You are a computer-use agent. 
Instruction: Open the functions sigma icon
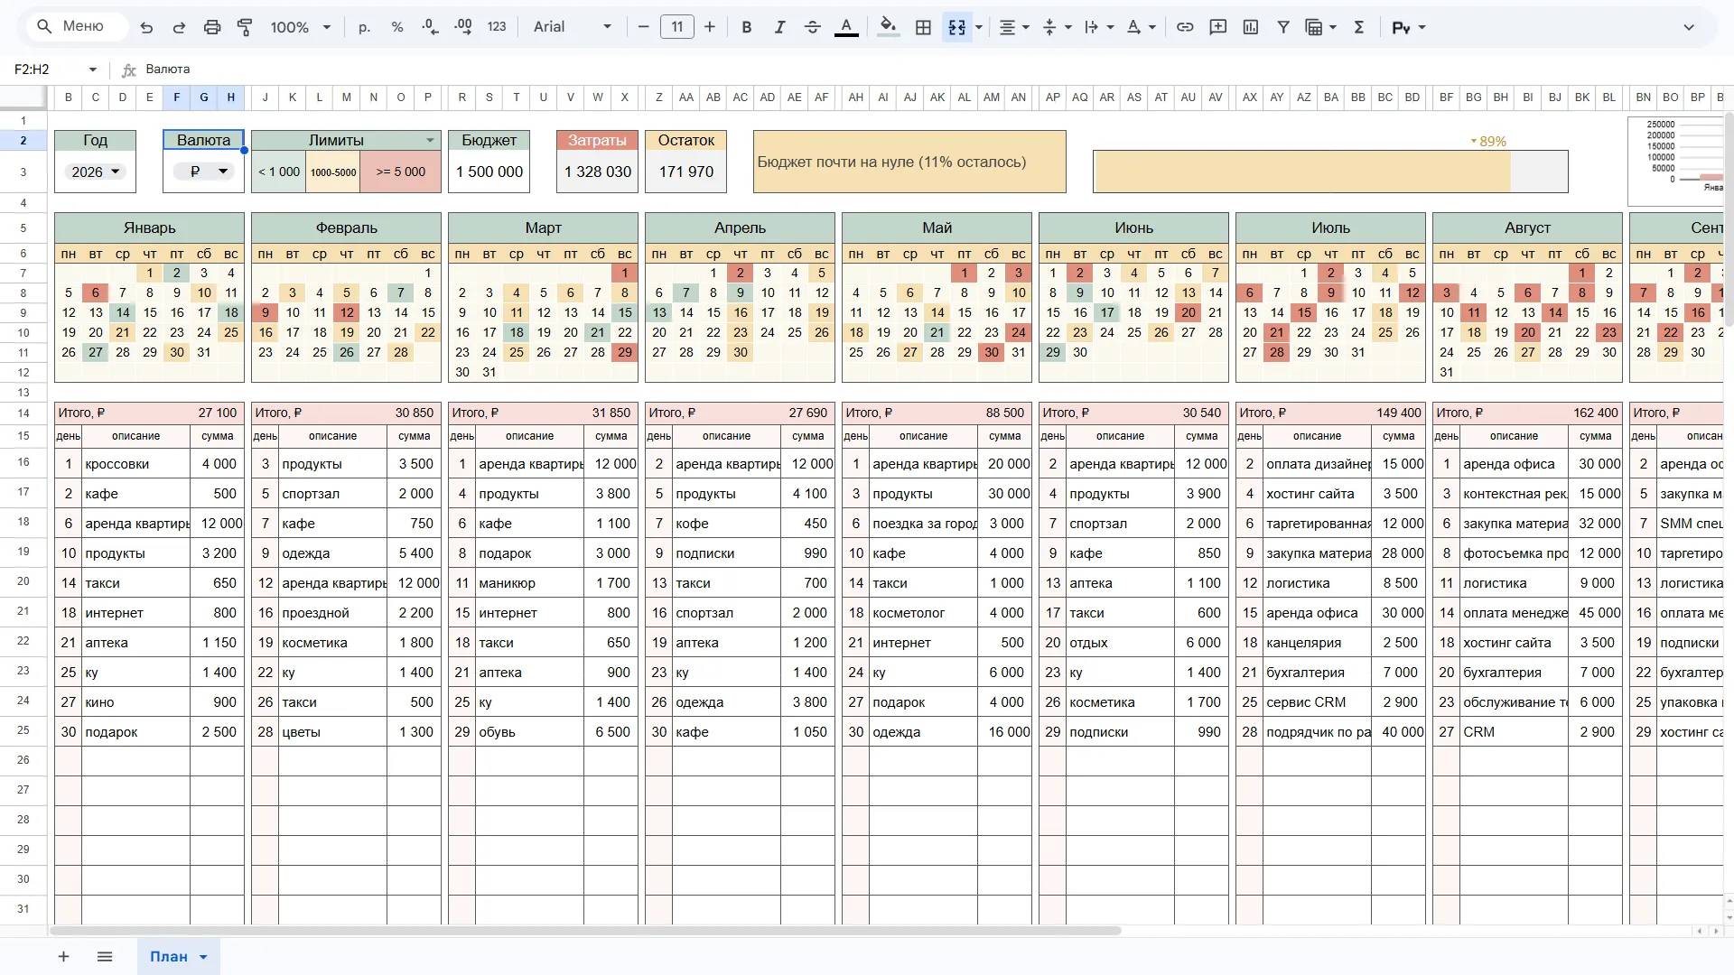click(1359, 27)
